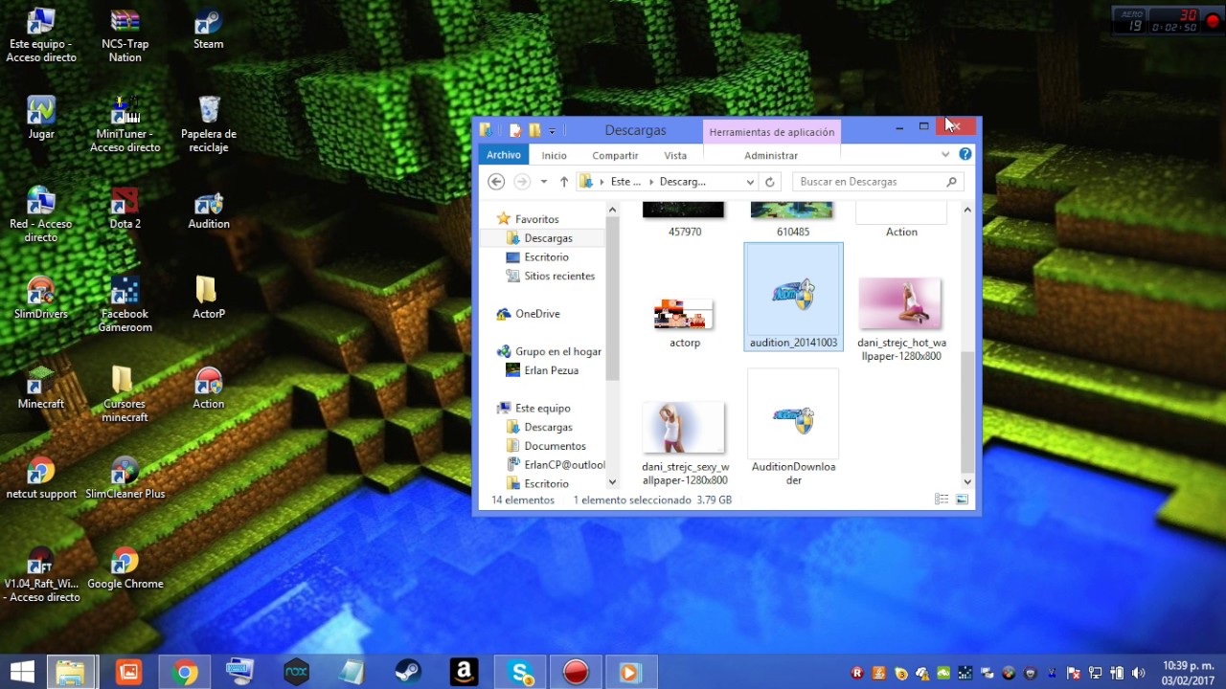Switch to large icons view in status bar
The height and width of the screenshot is (689, 1226).
(962, 500)
